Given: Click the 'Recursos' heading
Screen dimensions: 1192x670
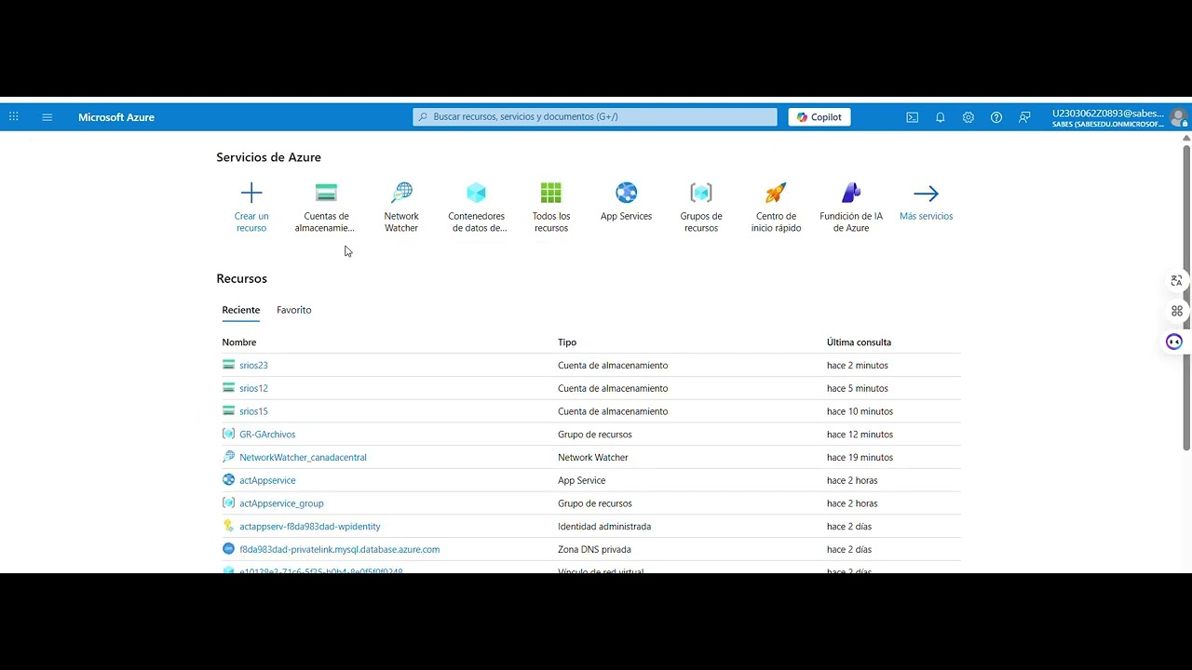Looking at the screenshot, I should click(x=241, y=278).
